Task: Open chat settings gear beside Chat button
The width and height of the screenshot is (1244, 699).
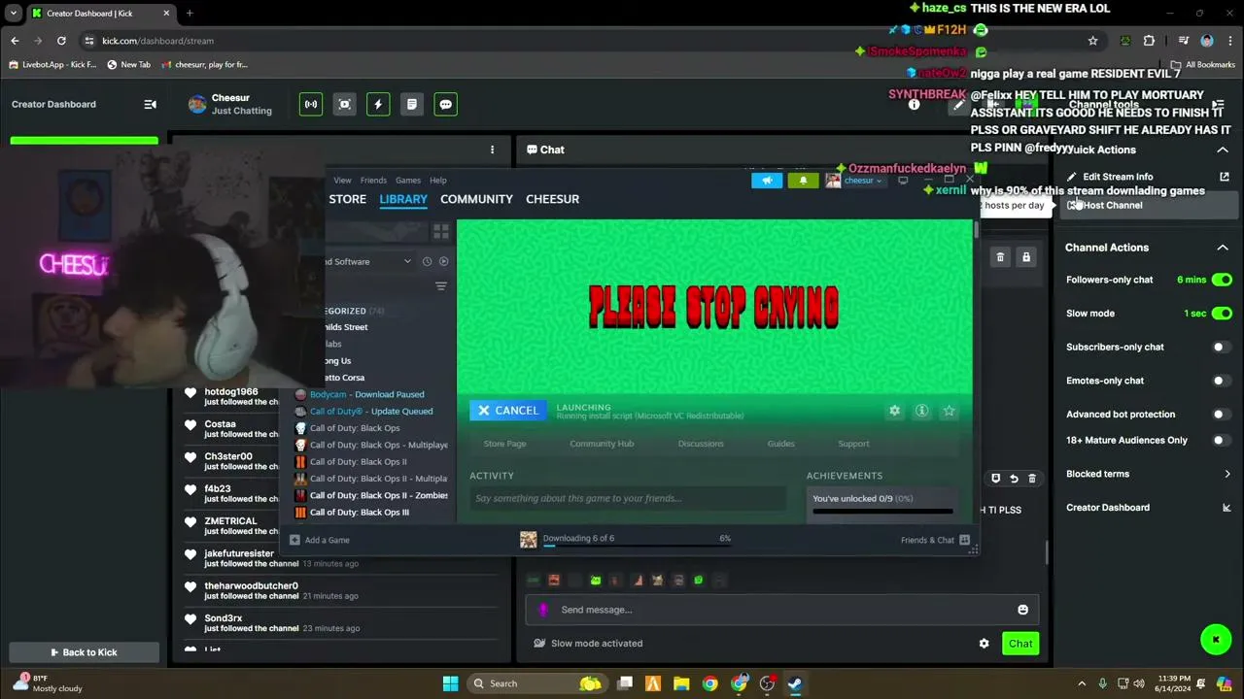Action: point(984,644)
